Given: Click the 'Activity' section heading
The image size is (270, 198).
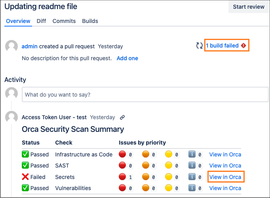Looking at the screenshot, I should pos(15,80).
